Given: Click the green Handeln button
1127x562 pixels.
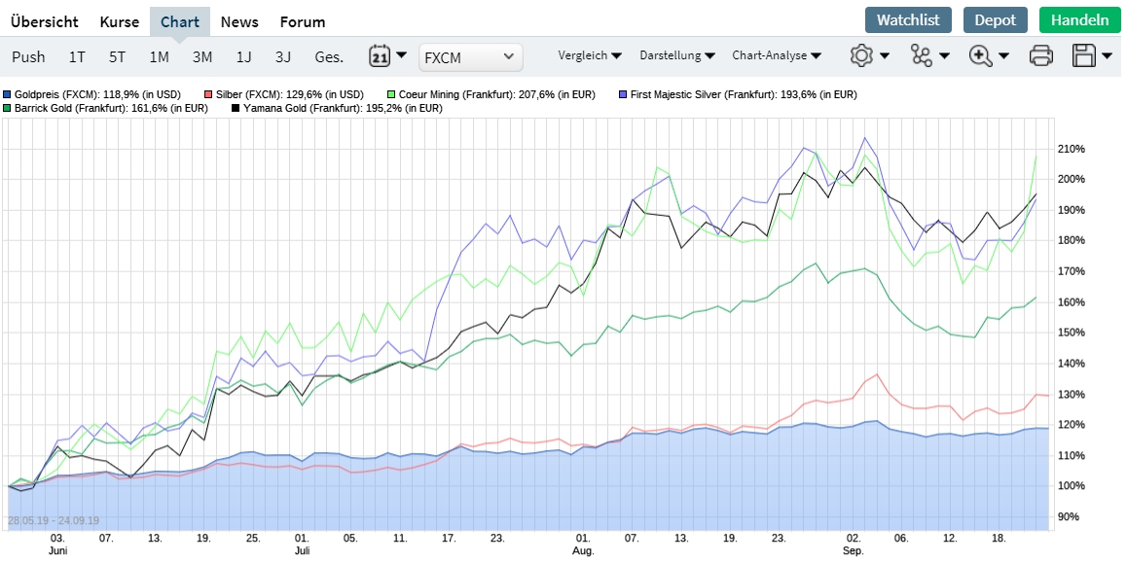Looking at the screenshot, I should pyautogui.click(x=1079, y=20).
